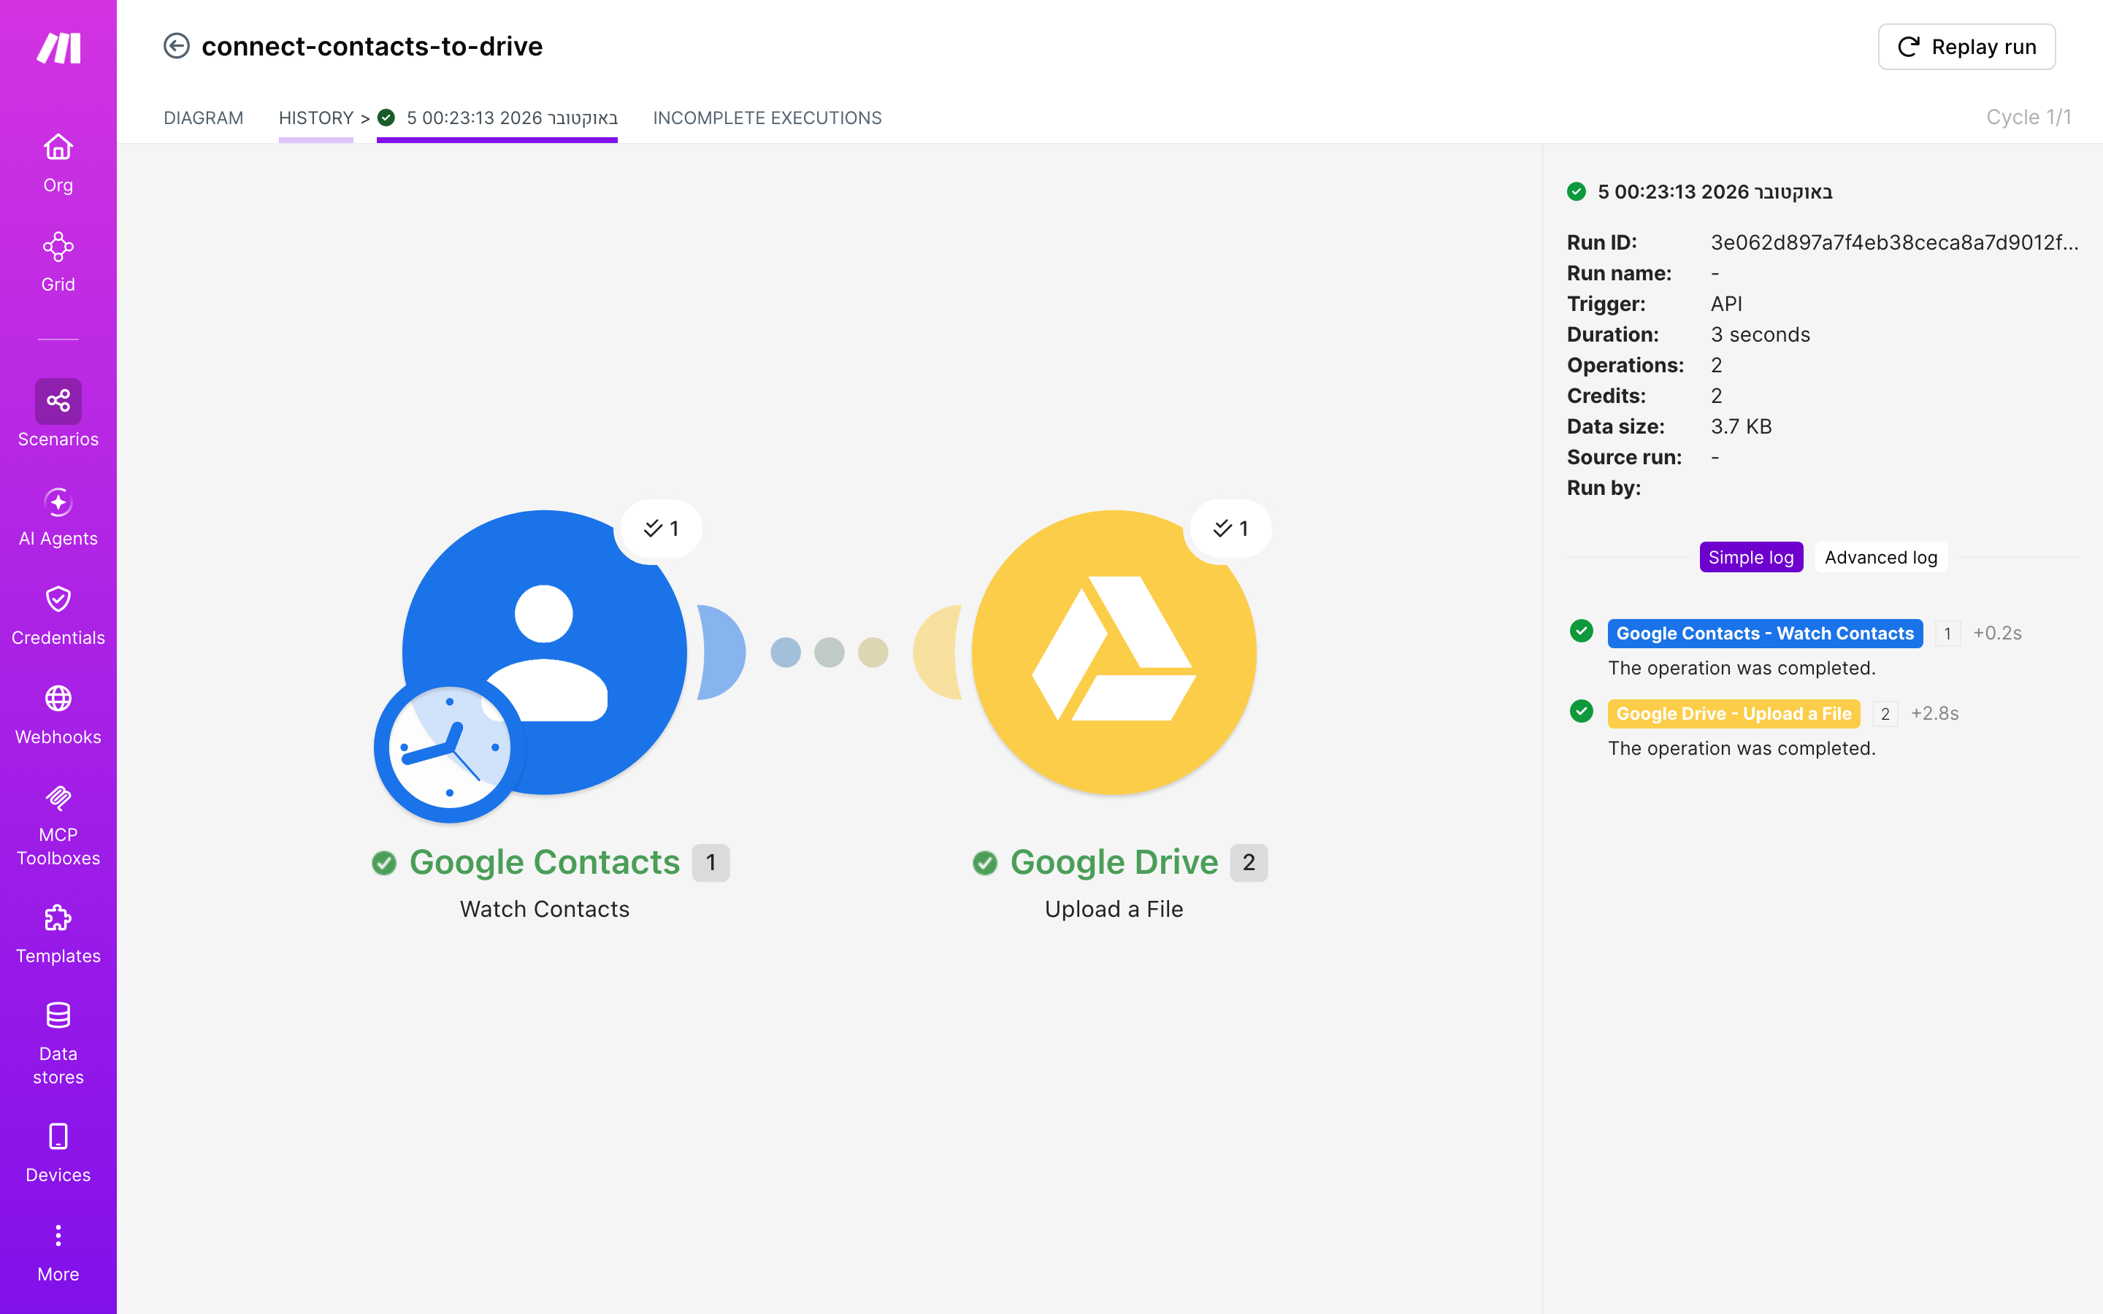The height and width of the screenshot is (1314, 2103).
Task: Click the Google Contacts module label
Action: [x=544, y=862]
